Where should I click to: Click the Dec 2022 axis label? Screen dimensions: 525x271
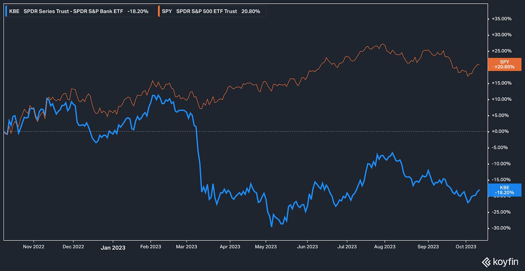(73, 247)
